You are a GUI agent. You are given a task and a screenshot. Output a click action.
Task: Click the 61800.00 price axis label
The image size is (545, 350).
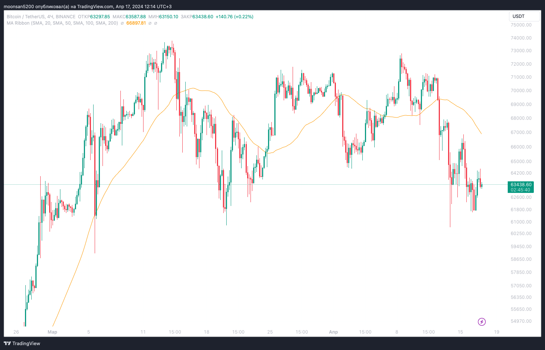click(521, 210)
